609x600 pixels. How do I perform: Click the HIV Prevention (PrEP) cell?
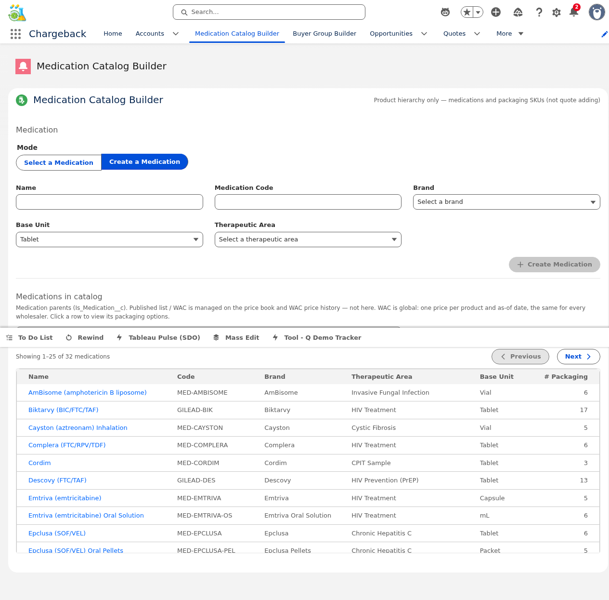coord(385,480)
